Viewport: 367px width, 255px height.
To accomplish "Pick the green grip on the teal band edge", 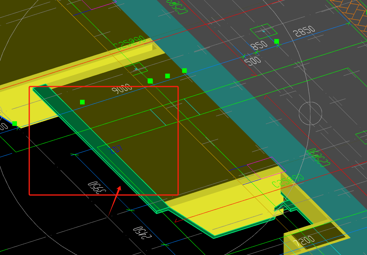I will (x=184, y=70).
